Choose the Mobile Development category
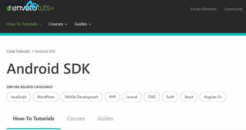The height and width of the screenshot is (130, 246). (x=81, y=97)
